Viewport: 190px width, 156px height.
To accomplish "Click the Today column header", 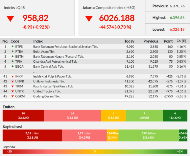I will (129, 41).
